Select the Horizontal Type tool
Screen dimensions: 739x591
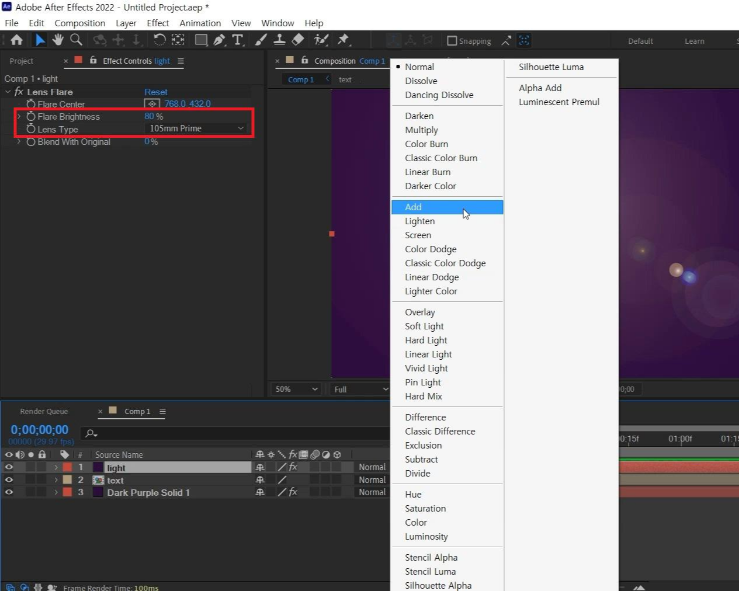(238, 40)
